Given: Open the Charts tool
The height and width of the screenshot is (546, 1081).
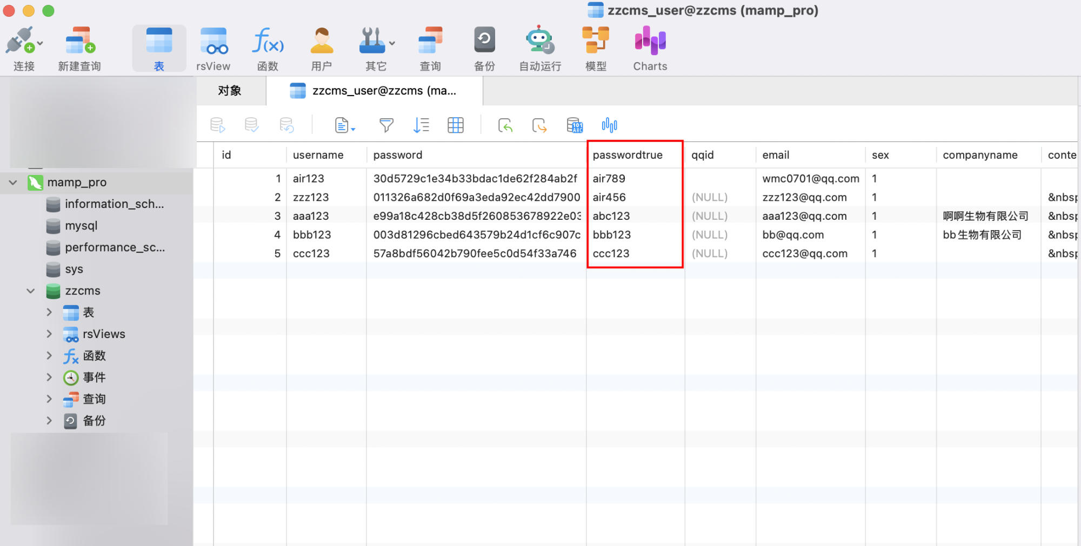Looking at the screenshot, I should tap(650, 42).
